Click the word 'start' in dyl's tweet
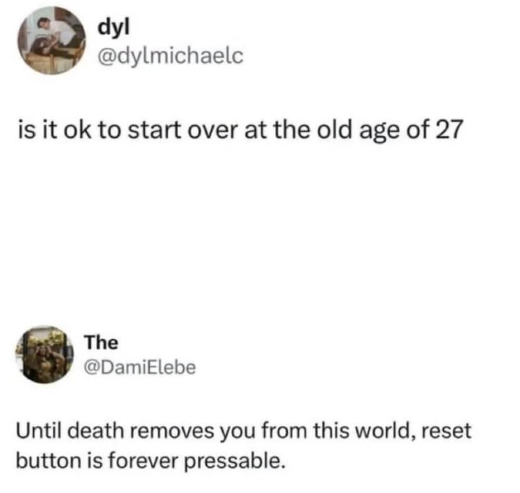Image resolution: width=520 pixels, height=493 pixels. coord(154,130)
